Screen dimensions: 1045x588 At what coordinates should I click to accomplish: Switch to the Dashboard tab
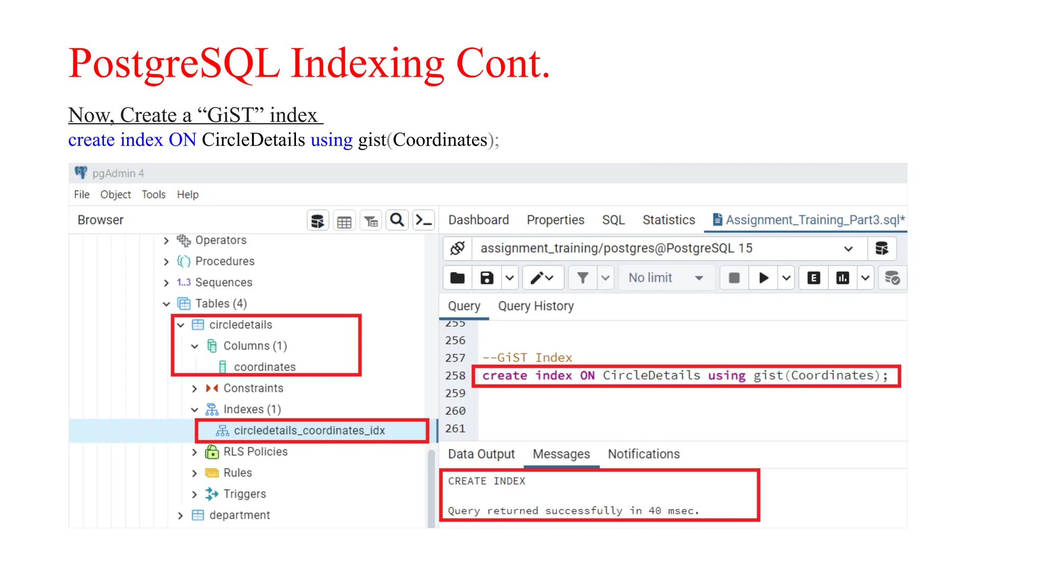(479, 220)
